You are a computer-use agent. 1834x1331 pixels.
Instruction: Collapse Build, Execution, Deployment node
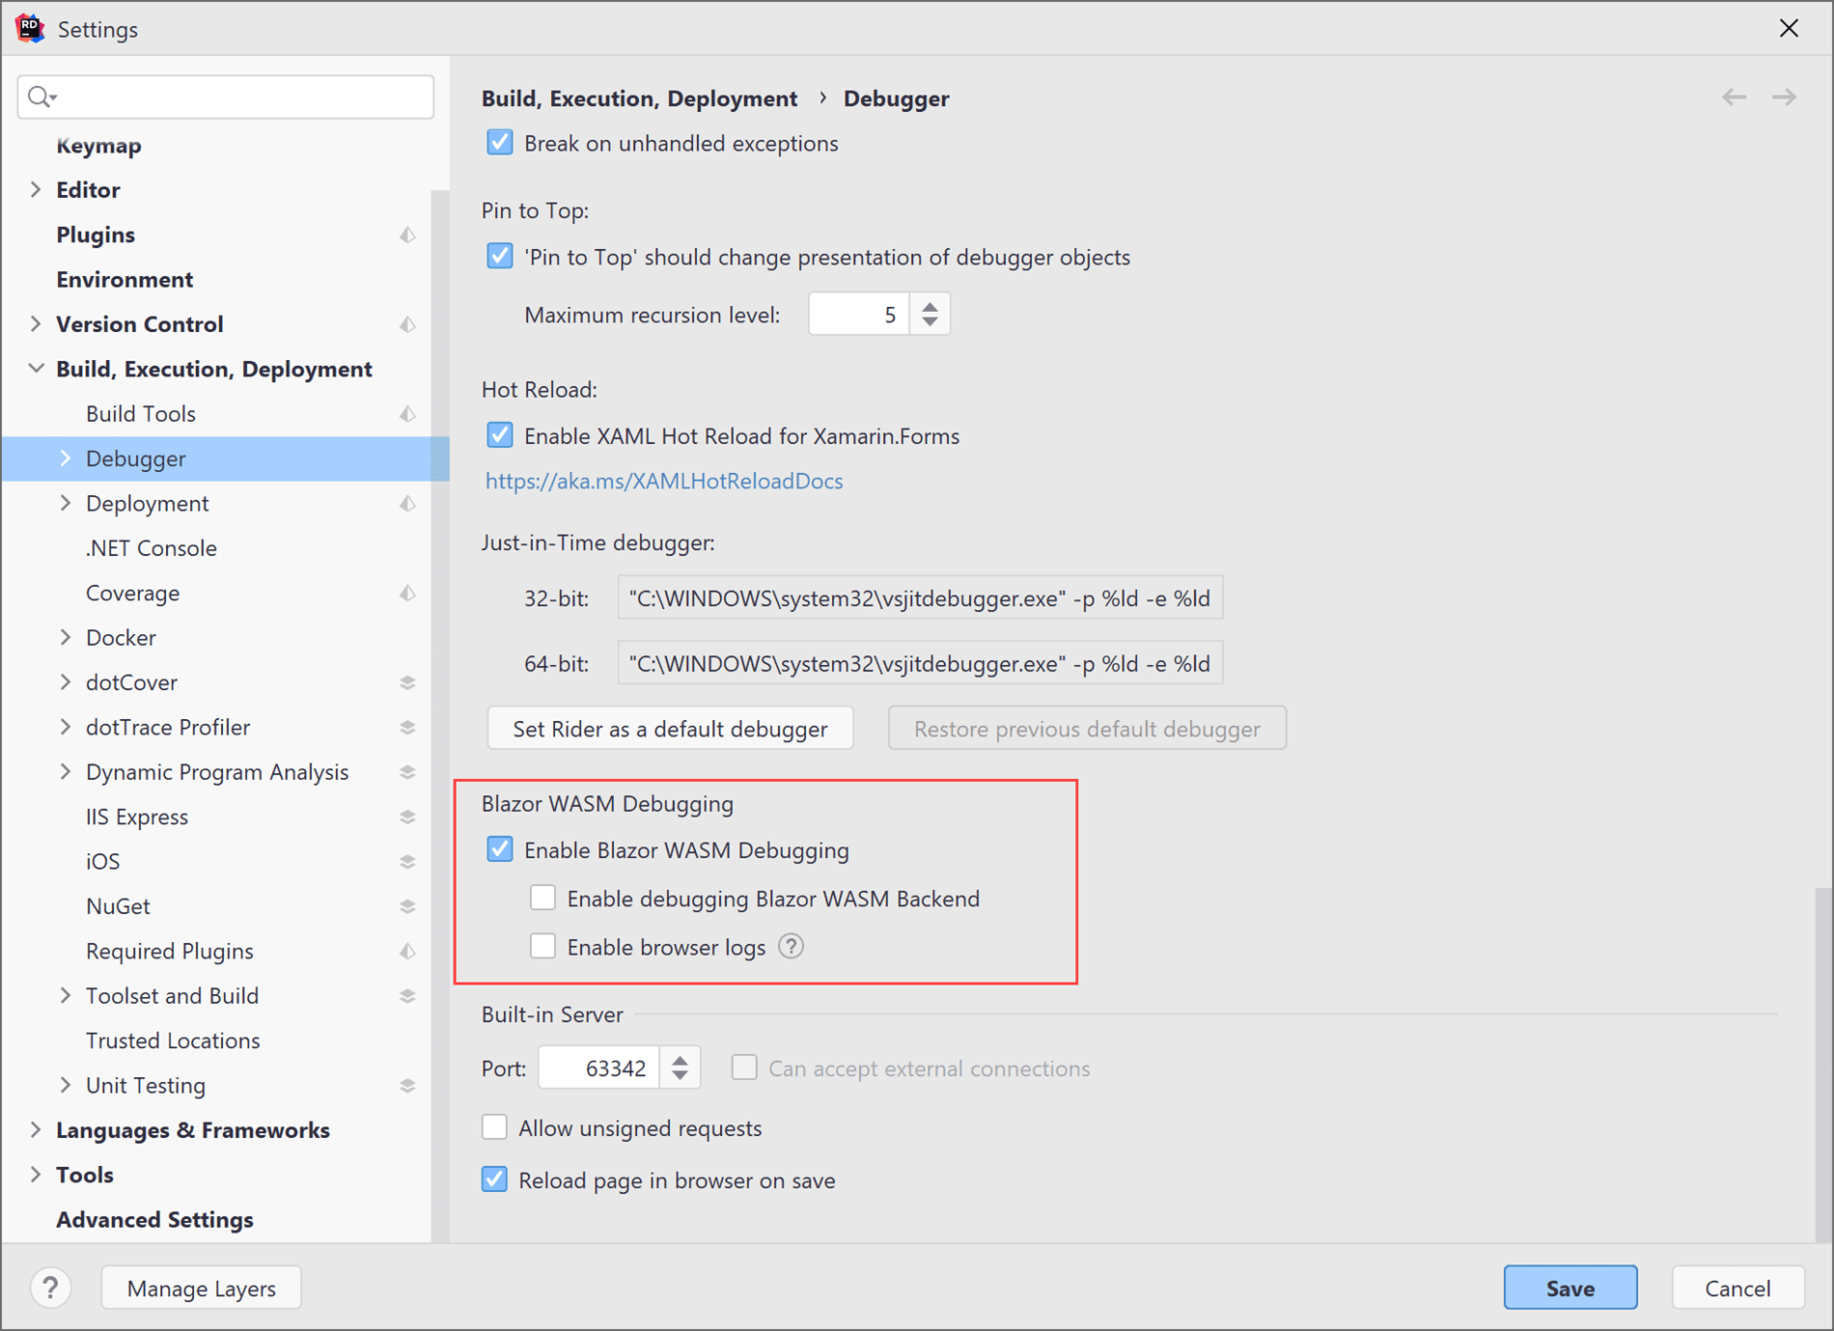tap(36, 369)
